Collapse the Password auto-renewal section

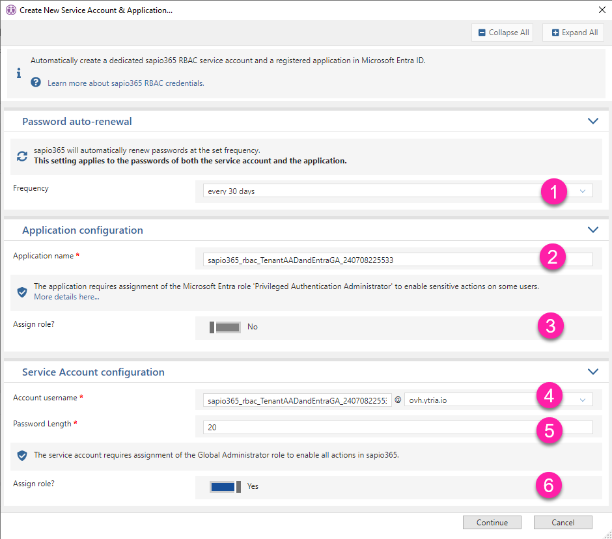point(593,121)
